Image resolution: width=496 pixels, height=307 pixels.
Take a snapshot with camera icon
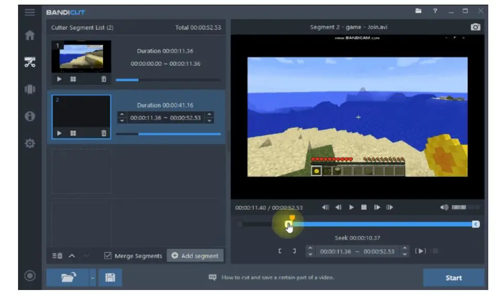[475, 27]
